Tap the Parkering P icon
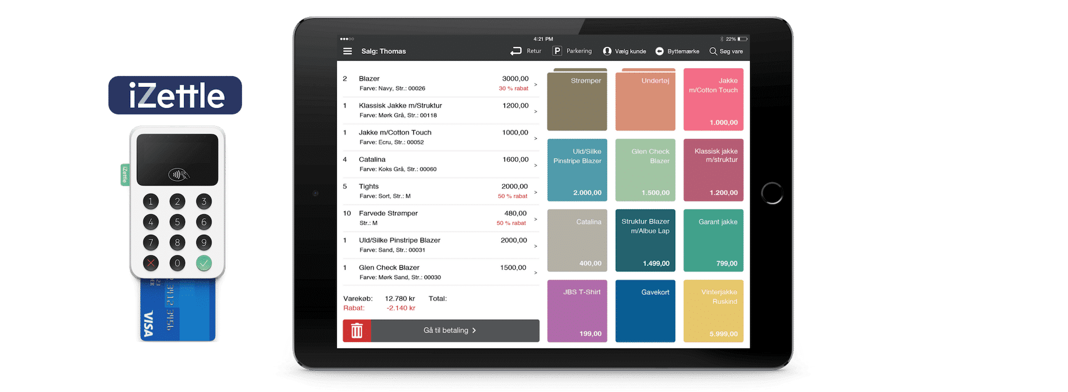The width and height of the screenshot is (1068, 392). coord(557,51)
